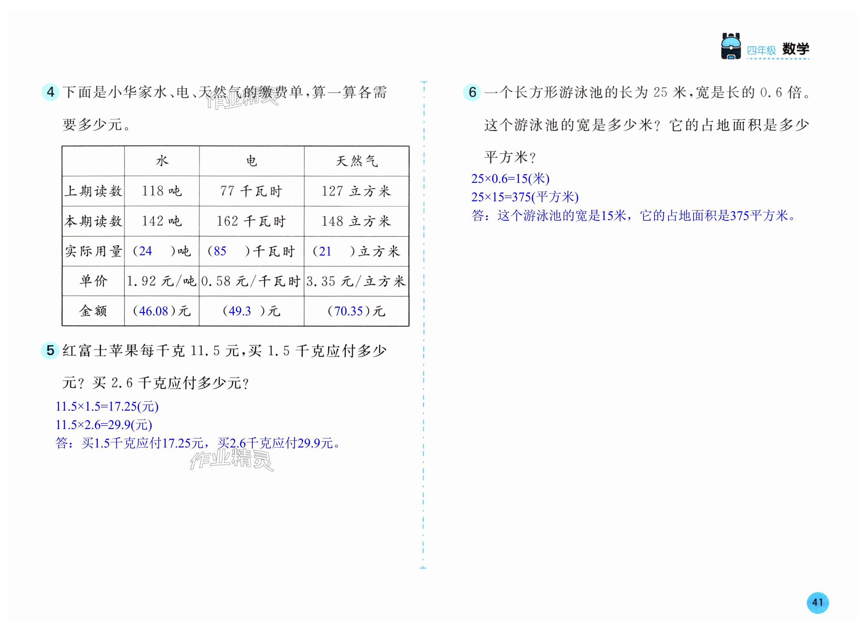
Task: Select the 水 column header cell
Action: 161,161
